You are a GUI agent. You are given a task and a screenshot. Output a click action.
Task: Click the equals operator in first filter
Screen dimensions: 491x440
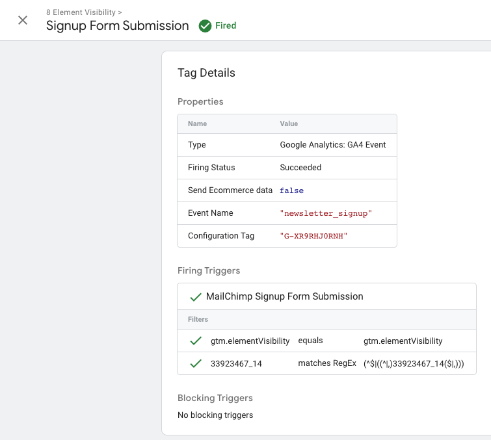(310, 341)
